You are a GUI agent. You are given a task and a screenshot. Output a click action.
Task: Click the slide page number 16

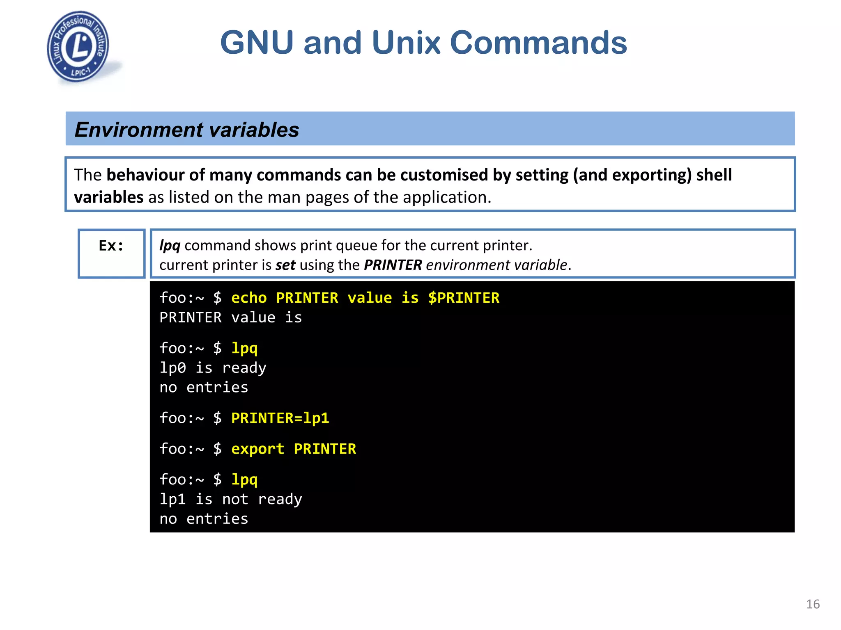pyautogui.click(x=813, y=604)
